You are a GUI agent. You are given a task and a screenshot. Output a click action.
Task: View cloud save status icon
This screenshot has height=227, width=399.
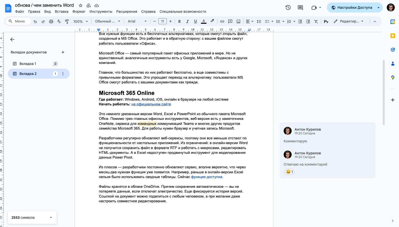[97, 5]
